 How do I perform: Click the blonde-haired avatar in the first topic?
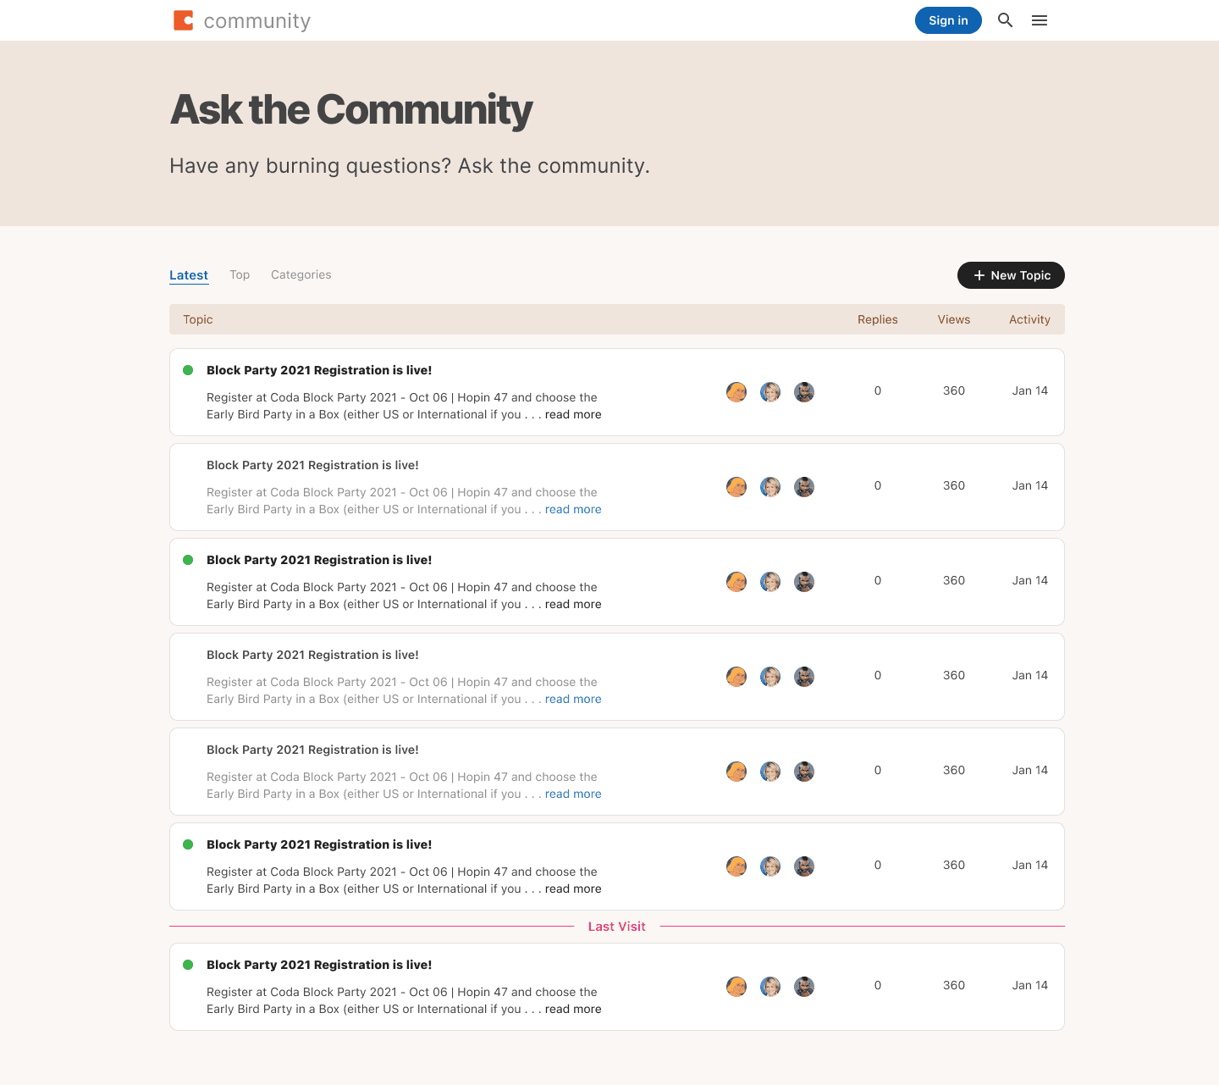click(770, 392)
